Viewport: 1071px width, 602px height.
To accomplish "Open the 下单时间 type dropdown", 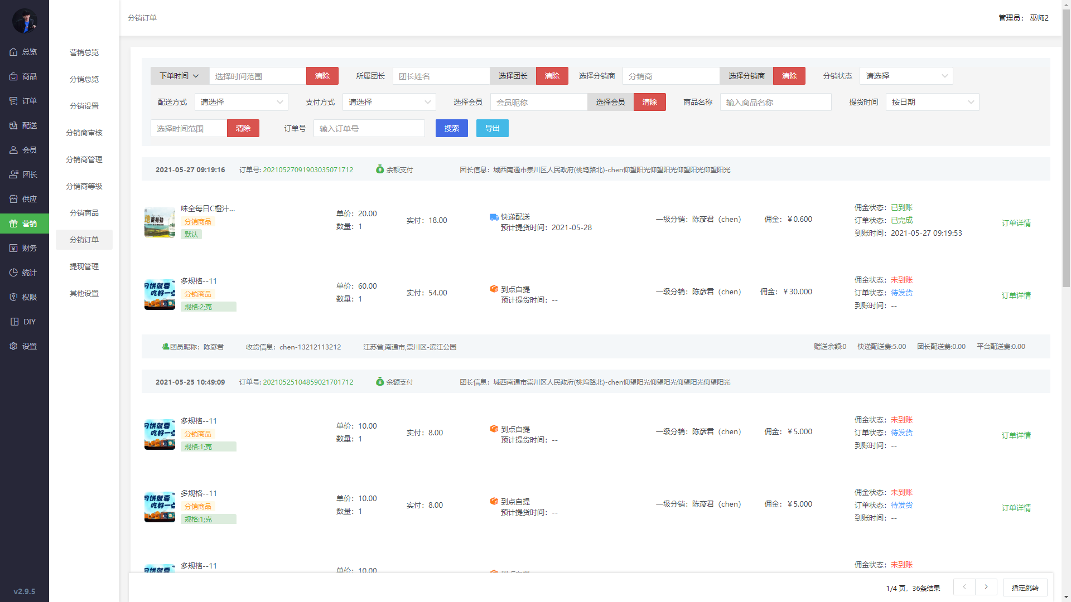I will point(180,76).
